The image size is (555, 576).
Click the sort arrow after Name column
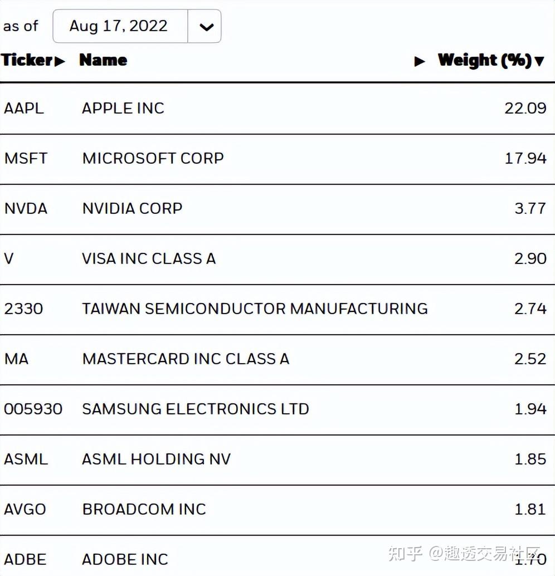tap(420, 61)
